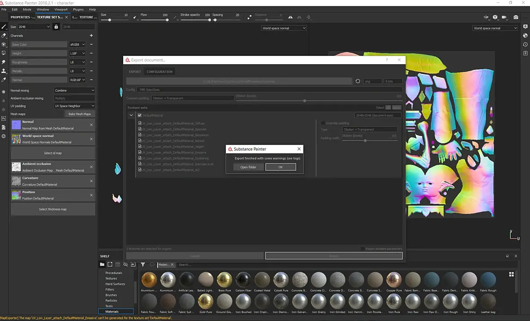Screen dimensions: 530x321
Task: Toggle DefaultMaterial texture set checkbox
Action: pos(140,115)
